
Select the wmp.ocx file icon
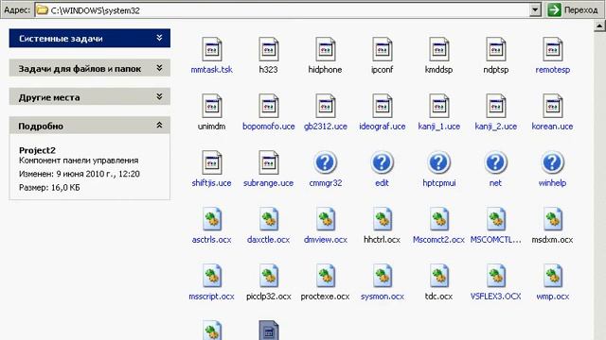(x=553, y=276)
